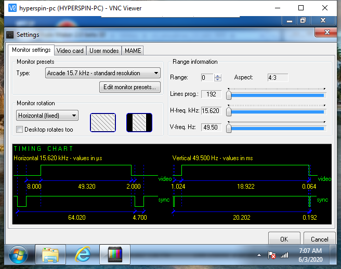
Task: Switch to the User modes tab
Action: [x=104, y=51]
